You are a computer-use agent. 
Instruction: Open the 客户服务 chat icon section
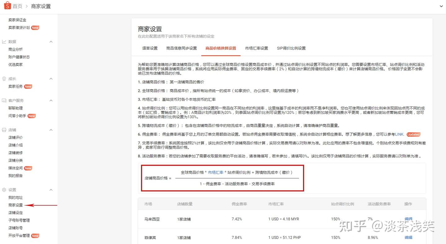pyautogui.click(x=4, y=100)
